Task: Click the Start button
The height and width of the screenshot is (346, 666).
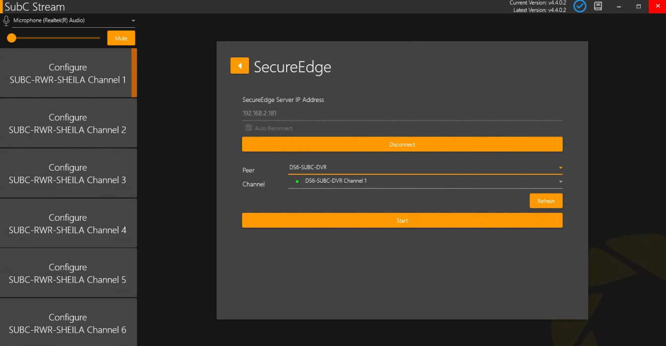Action: pyautogui.click(x=402, y=220)
